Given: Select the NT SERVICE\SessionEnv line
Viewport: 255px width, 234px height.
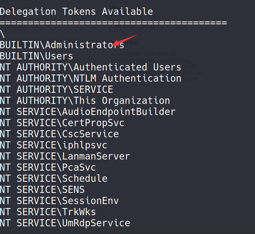Looking at the screenshot, I should tap(59, 201).
